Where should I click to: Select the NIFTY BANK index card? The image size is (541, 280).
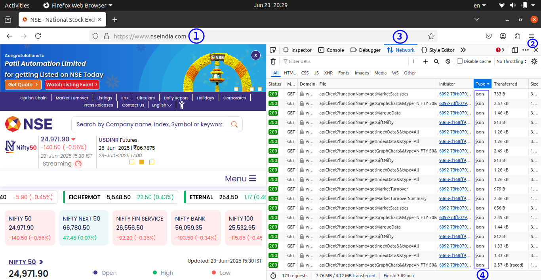pyautogui.click(x=196, y=228)
